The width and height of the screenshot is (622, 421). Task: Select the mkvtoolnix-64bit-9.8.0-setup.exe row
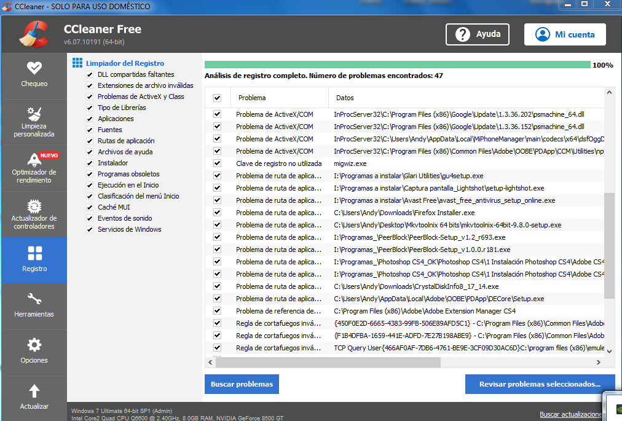tap(404, 225)
